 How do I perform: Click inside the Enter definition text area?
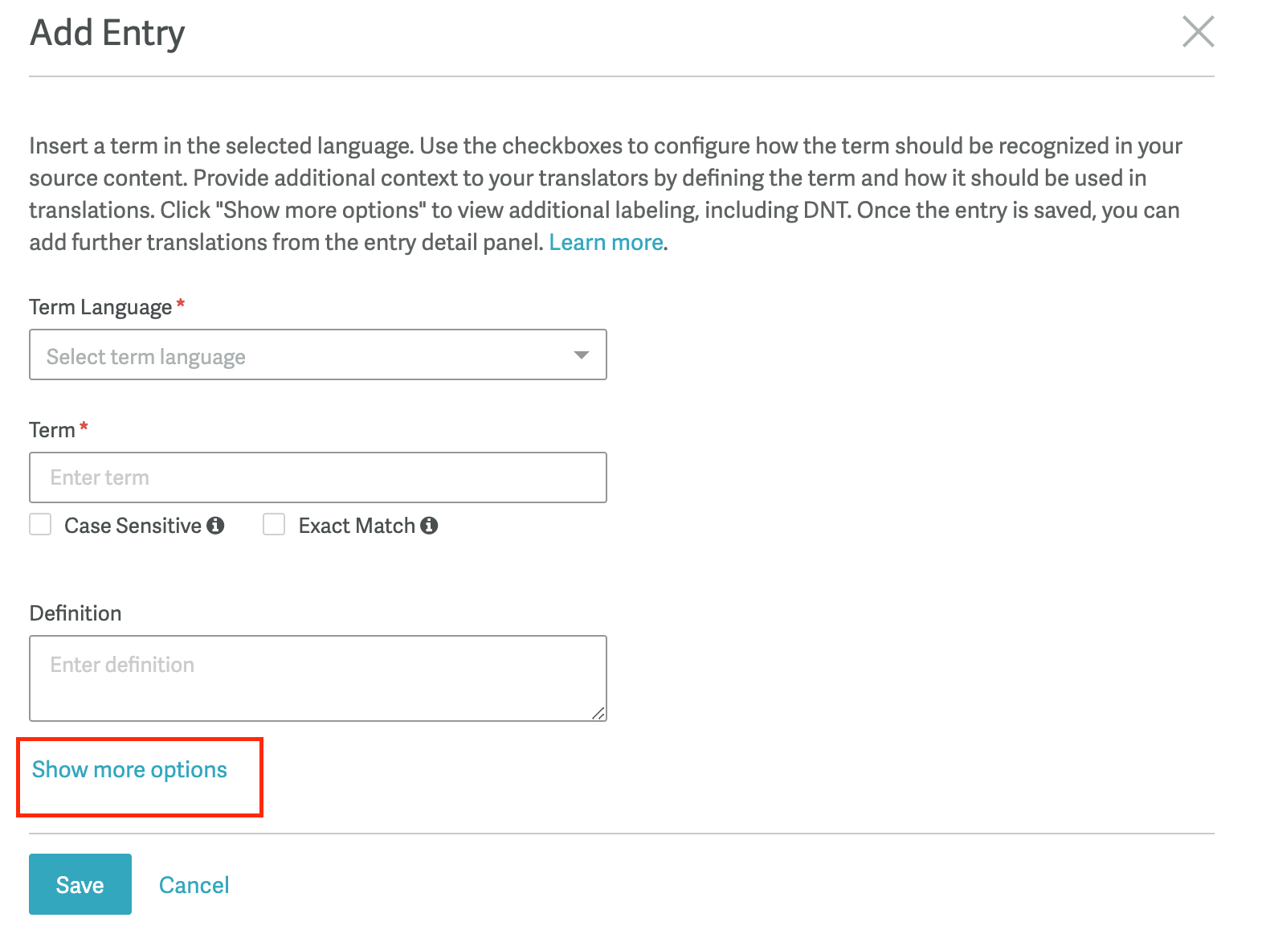[318, 678]
